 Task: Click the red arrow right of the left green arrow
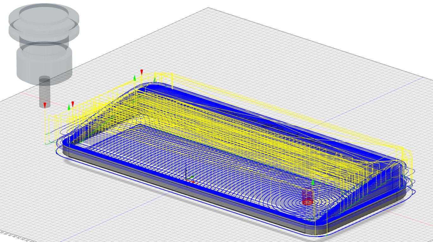click(x=73, y=104)
